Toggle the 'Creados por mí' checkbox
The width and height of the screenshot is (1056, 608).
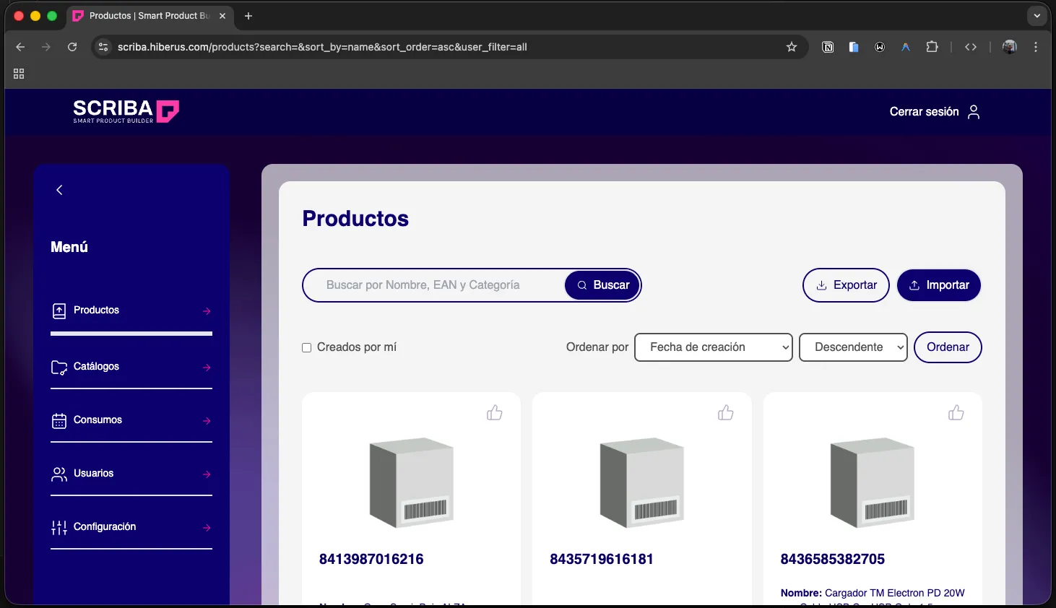pyautogui.click(x=307, y=347)
